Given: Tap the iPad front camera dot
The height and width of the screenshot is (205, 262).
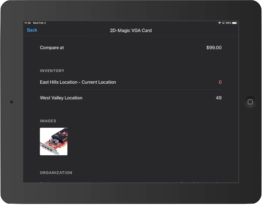Looking at the screenshot, I should coord(11,102).
